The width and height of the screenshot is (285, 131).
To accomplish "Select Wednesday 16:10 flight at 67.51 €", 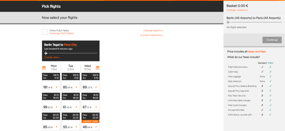I will coord(90,102).
